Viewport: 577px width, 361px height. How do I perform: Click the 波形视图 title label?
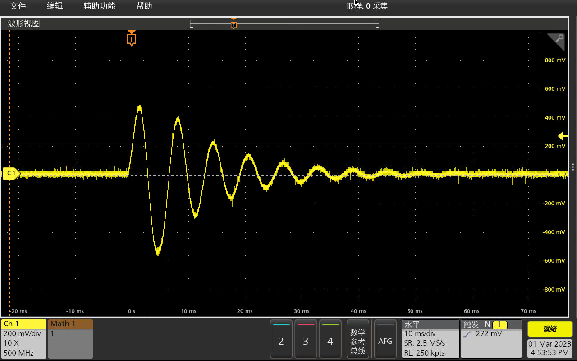click(x=24, y=23)
